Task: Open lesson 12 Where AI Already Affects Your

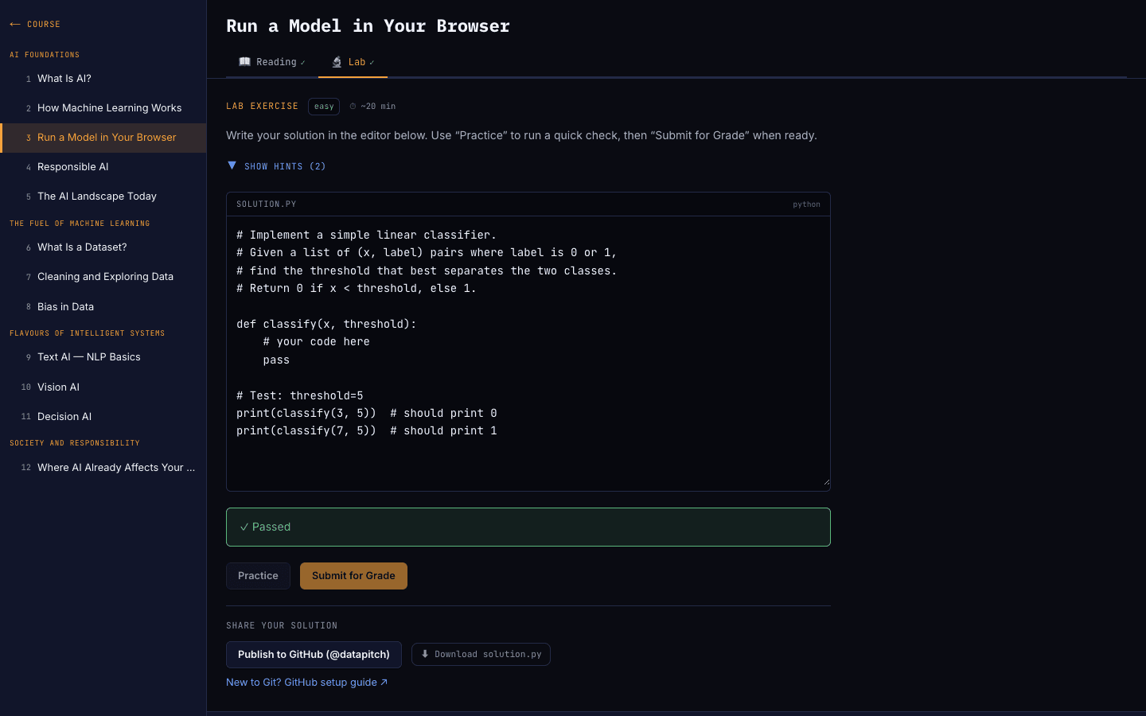Action: 103,468
